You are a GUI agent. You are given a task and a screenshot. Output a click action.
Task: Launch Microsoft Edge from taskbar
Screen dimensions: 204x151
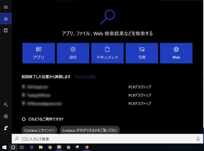pyautogui.click(x=31, y=147)
